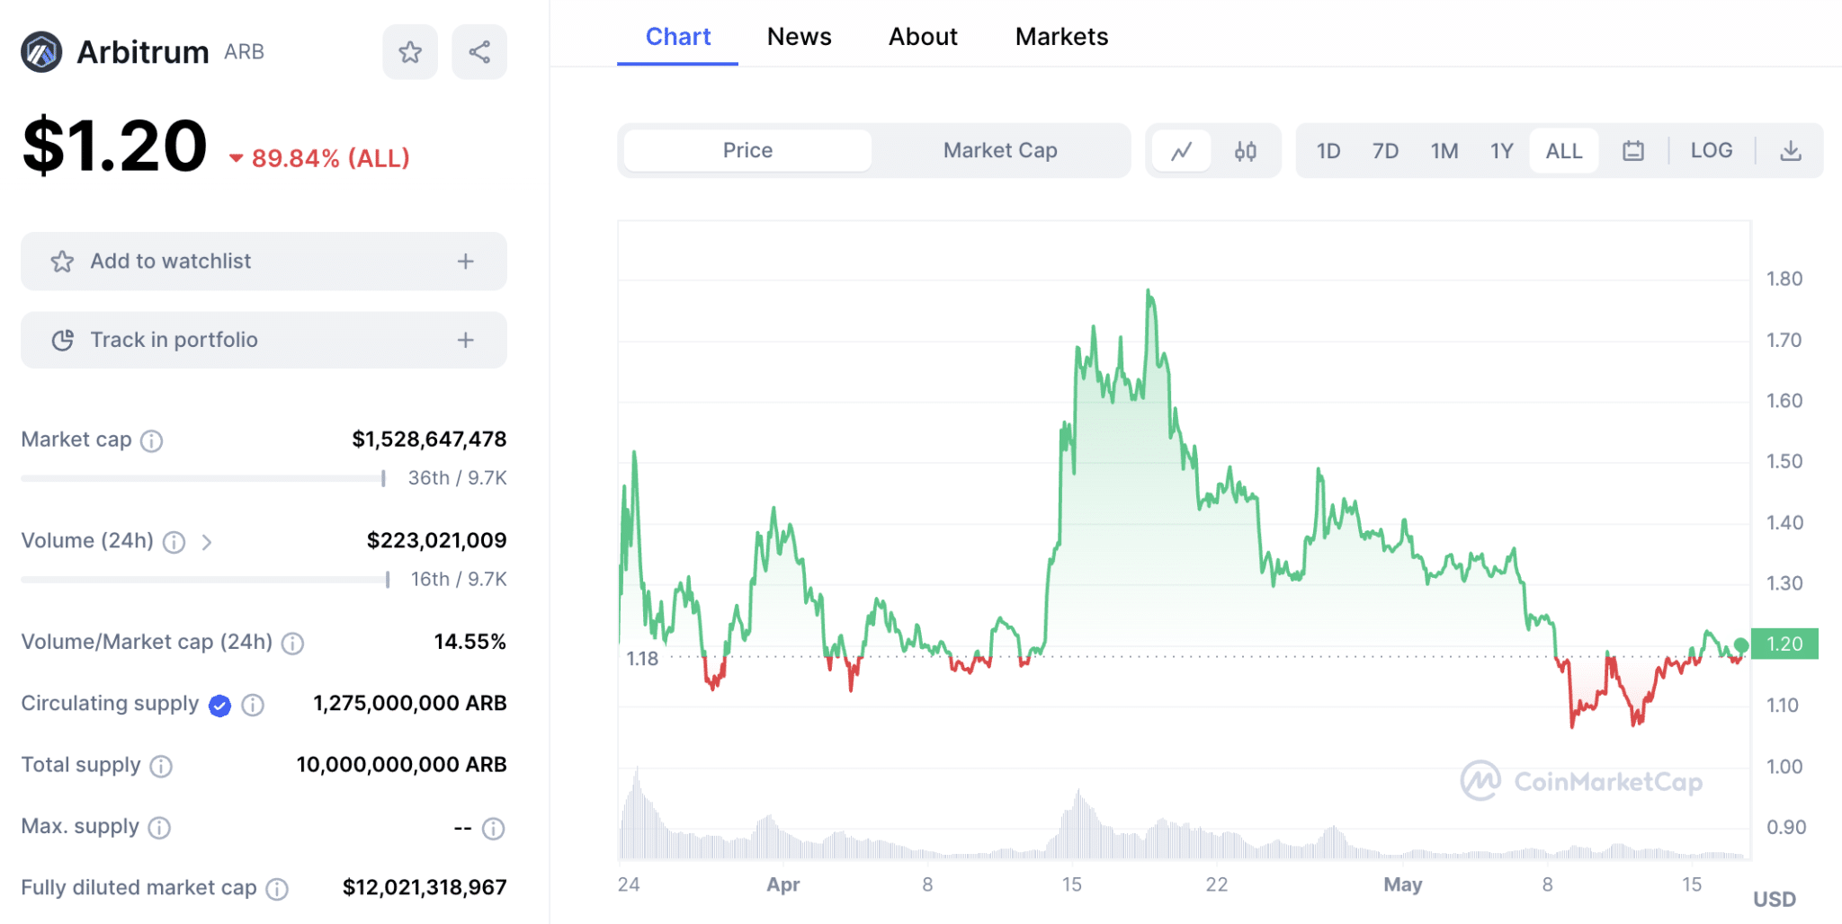Open the calendar date range icon
This screenshot has height=924, width=1842.
tap(1633, 151)
